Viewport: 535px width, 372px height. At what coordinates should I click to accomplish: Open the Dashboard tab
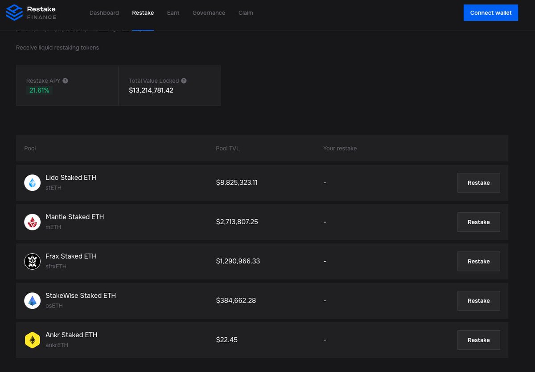click(104, 13)
